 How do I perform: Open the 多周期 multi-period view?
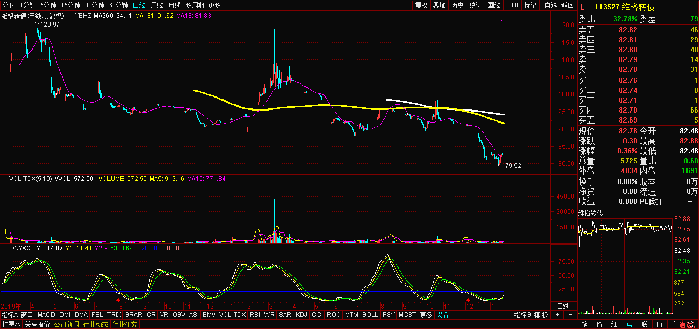[x=195, y=5]
